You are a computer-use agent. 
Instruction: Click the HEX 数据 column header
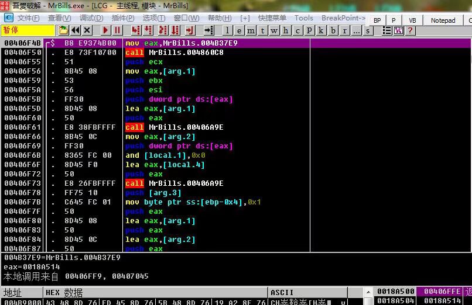coord(155,292)
